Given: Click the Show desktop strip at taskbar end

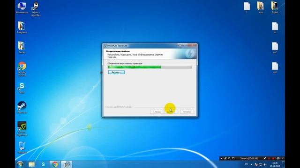Looking at the screenshot, I should pos(284,164).
